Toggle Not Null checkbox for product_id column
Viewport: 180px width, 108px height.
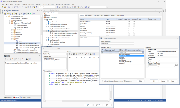(134, 24)
